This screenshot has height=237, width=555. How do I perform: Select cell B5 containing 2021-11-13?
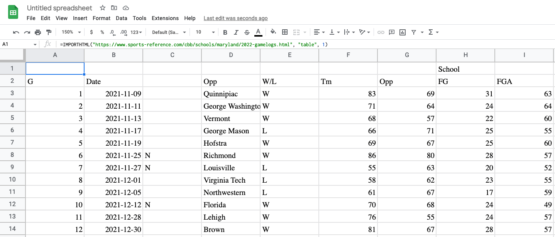[113, 118]
